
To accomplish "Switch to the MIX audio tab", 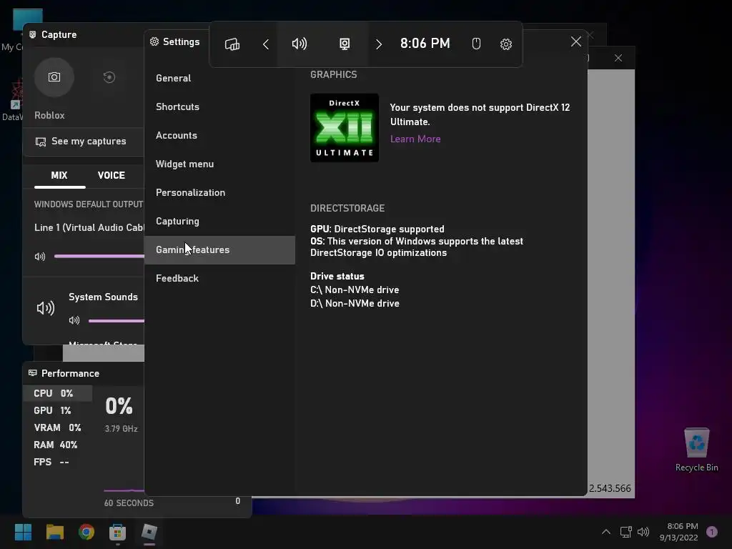I will 59,176.
